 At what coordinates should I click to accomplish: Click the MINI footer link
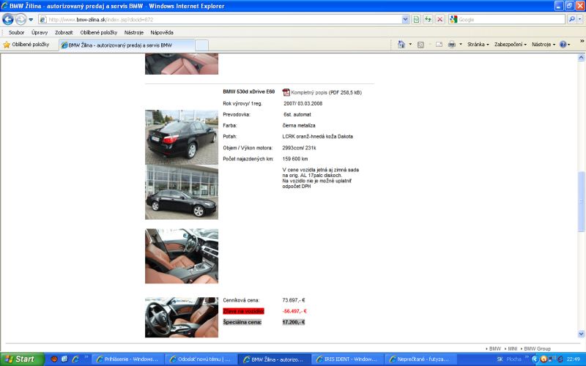pyautogui.click(x=512, y=348)
